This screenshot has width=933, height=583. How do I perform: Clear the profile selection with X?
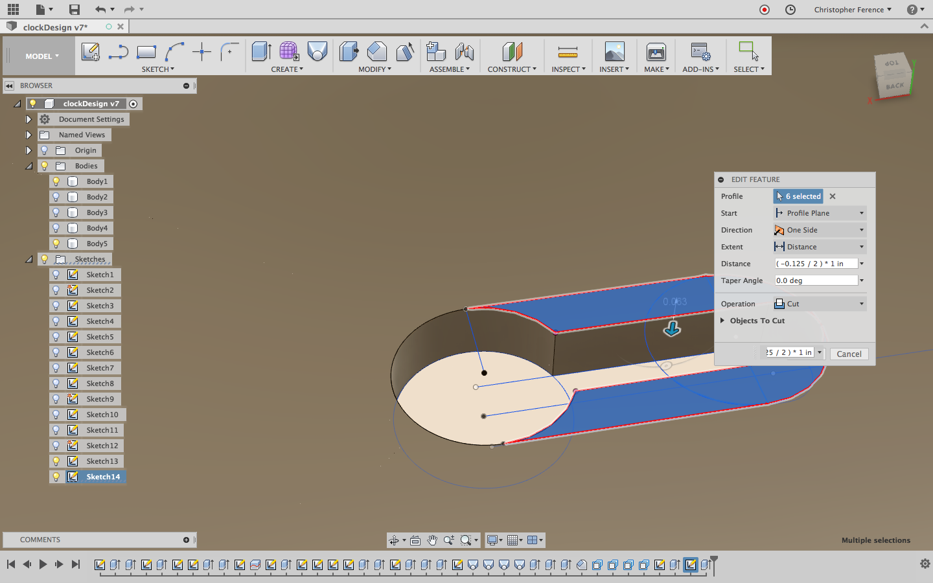tap(833, 196)
